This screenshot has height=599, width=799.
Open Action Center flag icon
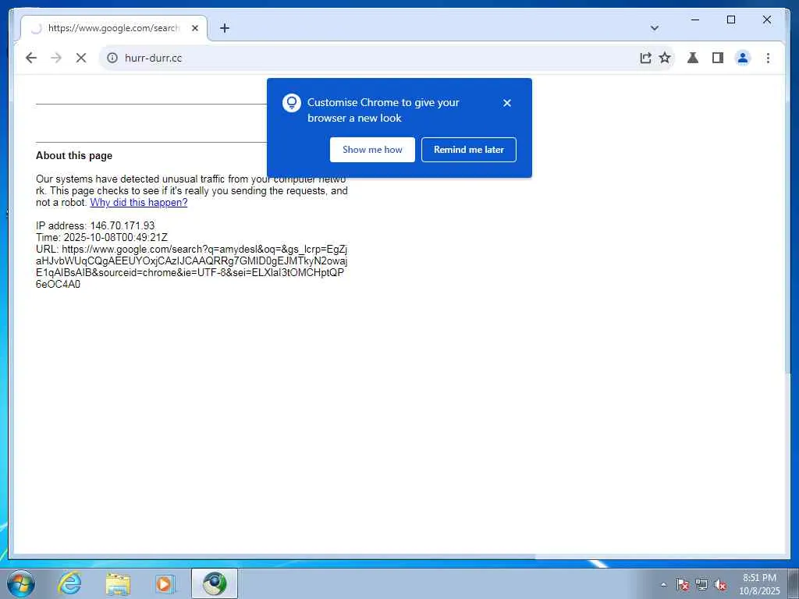point(682,585)
